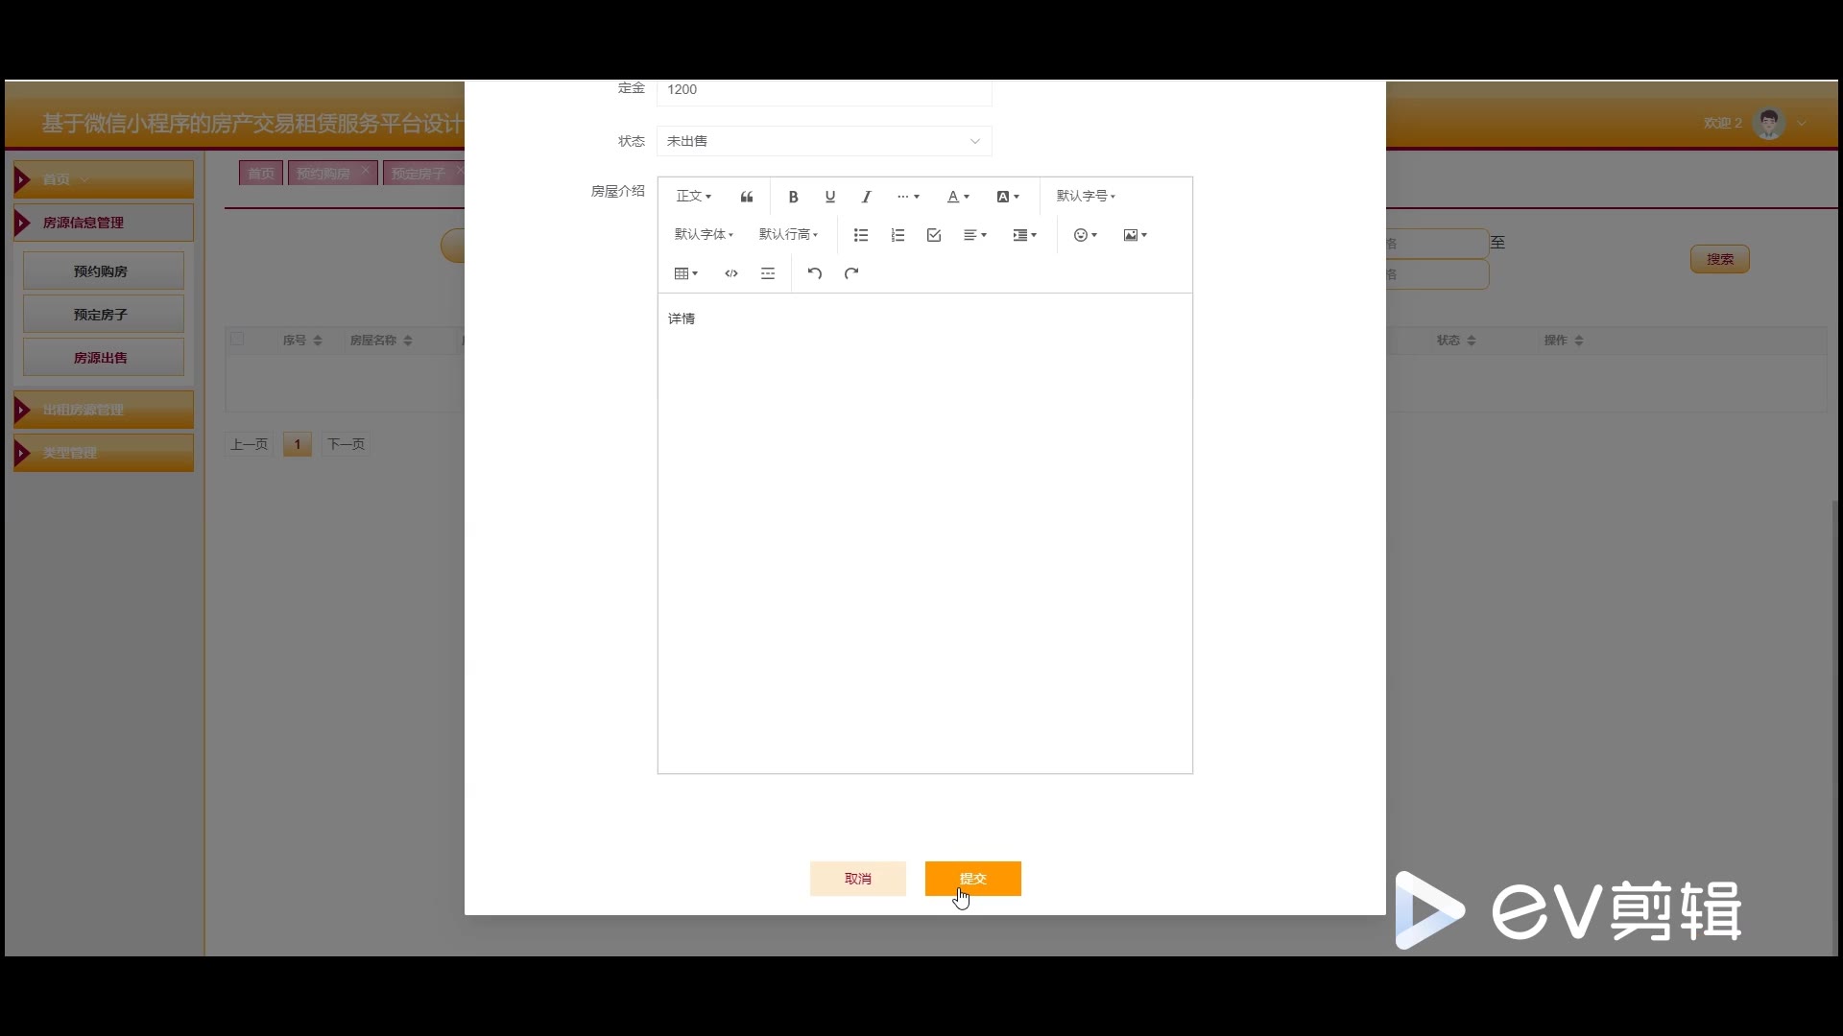Open the 默认字体 font family dropdown
The height and width of the screenshot is (1036, 1843).
click(704, 235)
